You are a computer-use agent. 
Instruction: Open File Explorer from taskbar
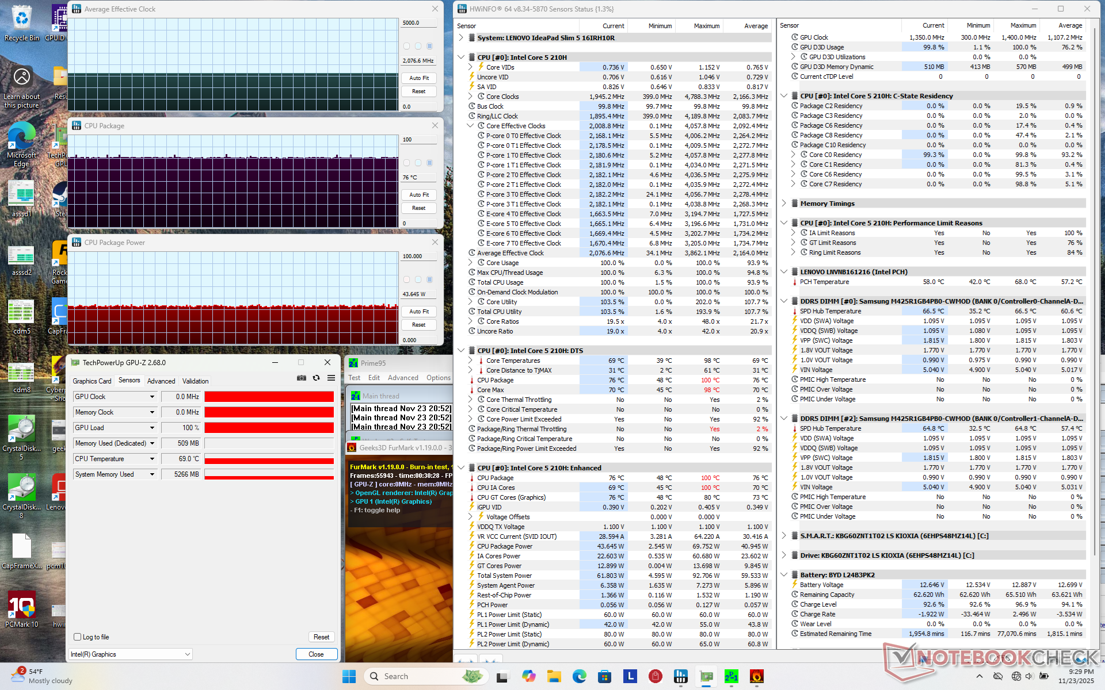coord(554,676)
